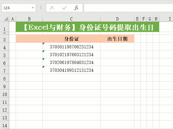
Task: Select column A header
Action: 12,19
